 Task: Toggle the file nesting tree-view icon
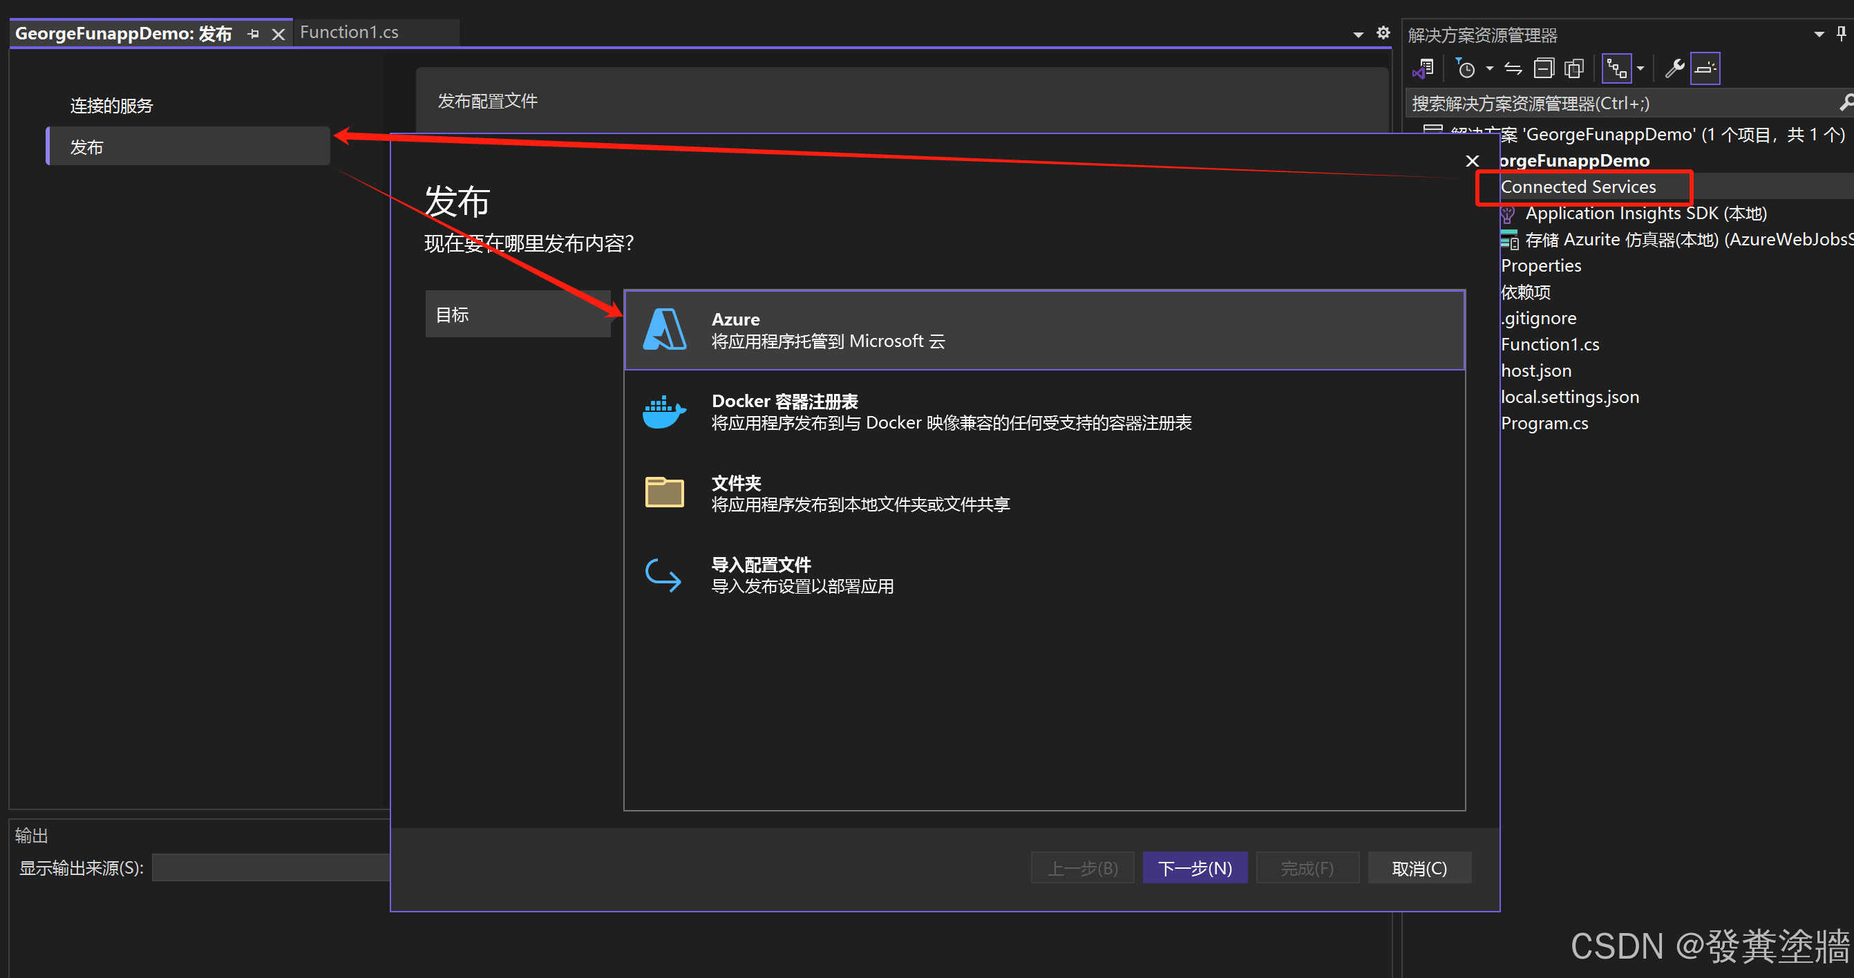coord(1616,69)
